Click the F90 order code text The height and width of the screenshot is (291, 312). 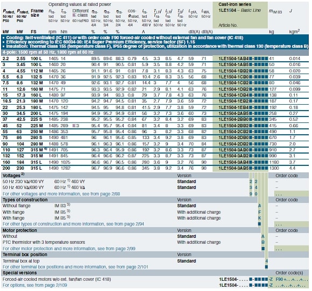[x=279, y=279]
